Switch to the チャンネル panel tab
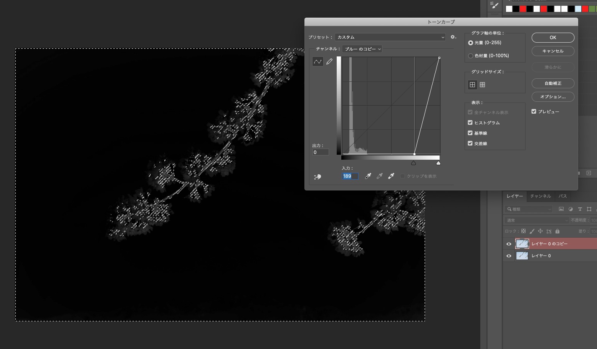The height and width of the screenshot is (349, 597). [540, 196]
